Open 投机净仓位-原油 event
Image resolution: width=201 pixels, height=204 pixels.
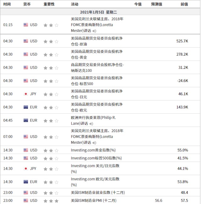tap(97, 41)
